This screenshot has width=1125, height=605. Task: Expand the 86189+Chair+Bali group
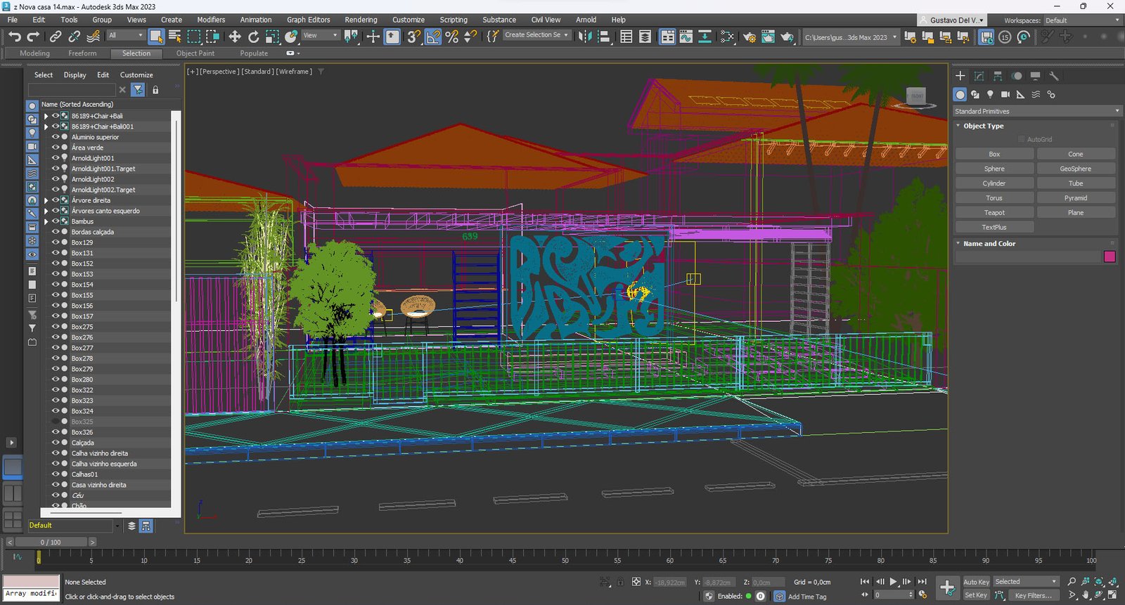click(46, 116)
